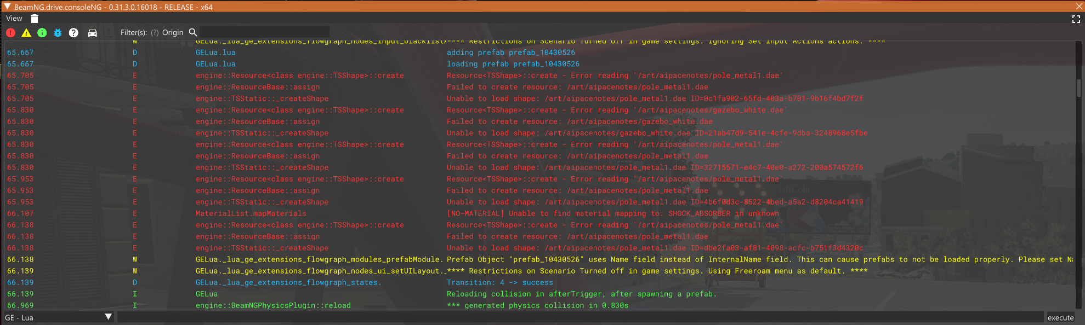Screen dimensions: 1085x325
Task: Select the 66.139 I severity letter for GELua
Action: click(x=135, y=294)
